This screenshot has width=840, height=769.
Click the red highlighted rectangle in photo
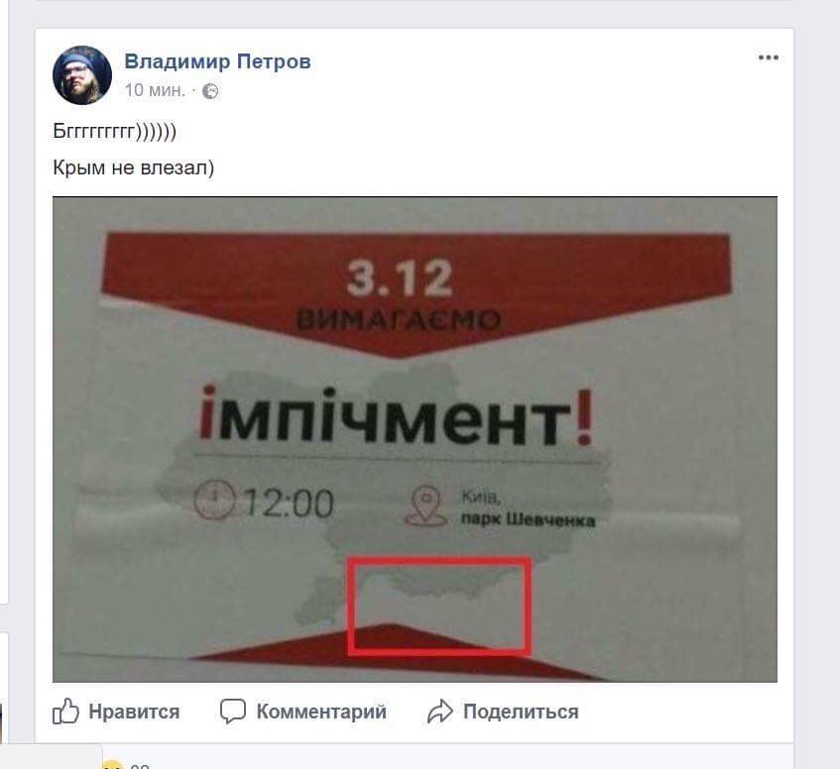[x=439, y=605]
